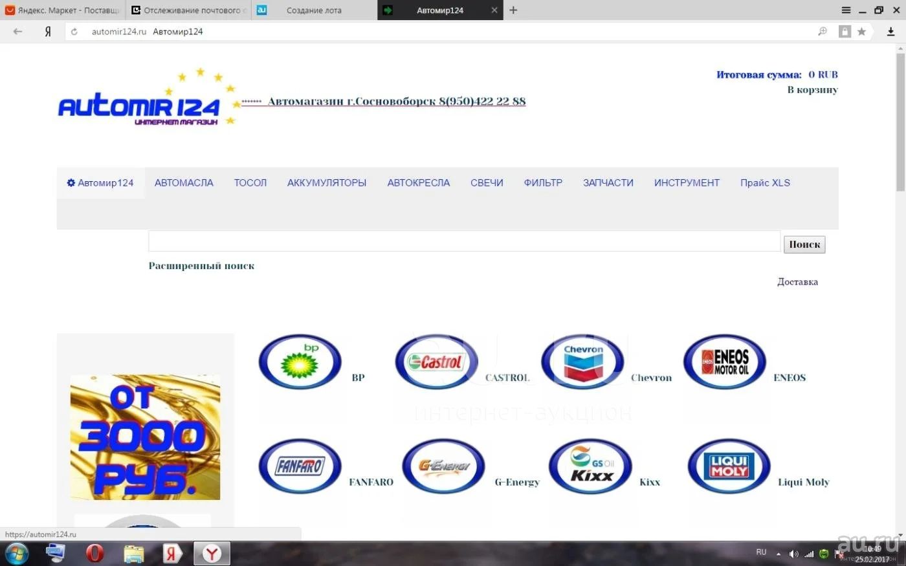The height and width of the screenshot is (566, 906).
Task: Click the Chevron brand logo
Action: (582, 362)
